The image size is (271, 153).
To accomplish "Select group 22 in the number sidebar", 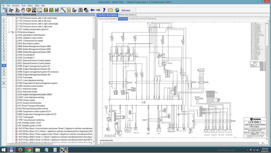I will [4, 83].
